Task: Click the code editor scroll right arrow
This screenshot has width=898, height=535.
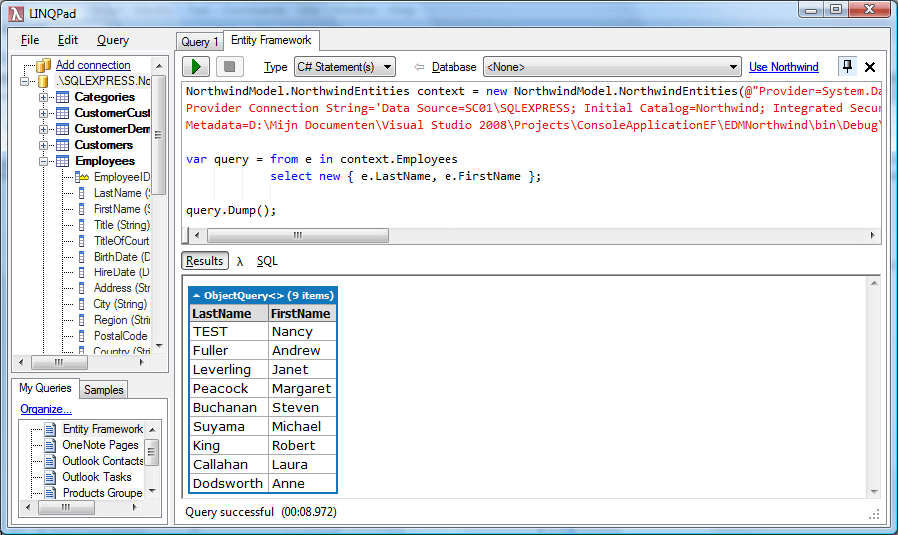Action: click(x=872, y=235)
